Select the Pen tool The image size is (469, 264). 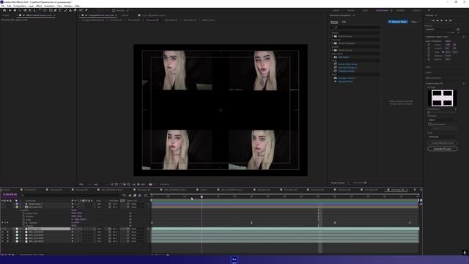coord(56,10)
